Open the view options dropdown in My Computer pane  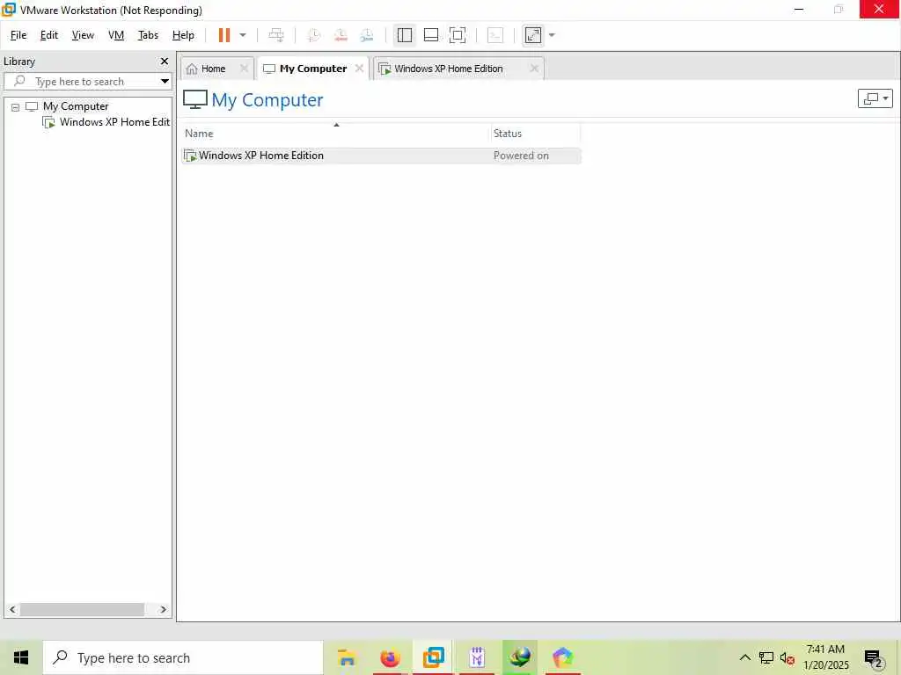(875, 98)
